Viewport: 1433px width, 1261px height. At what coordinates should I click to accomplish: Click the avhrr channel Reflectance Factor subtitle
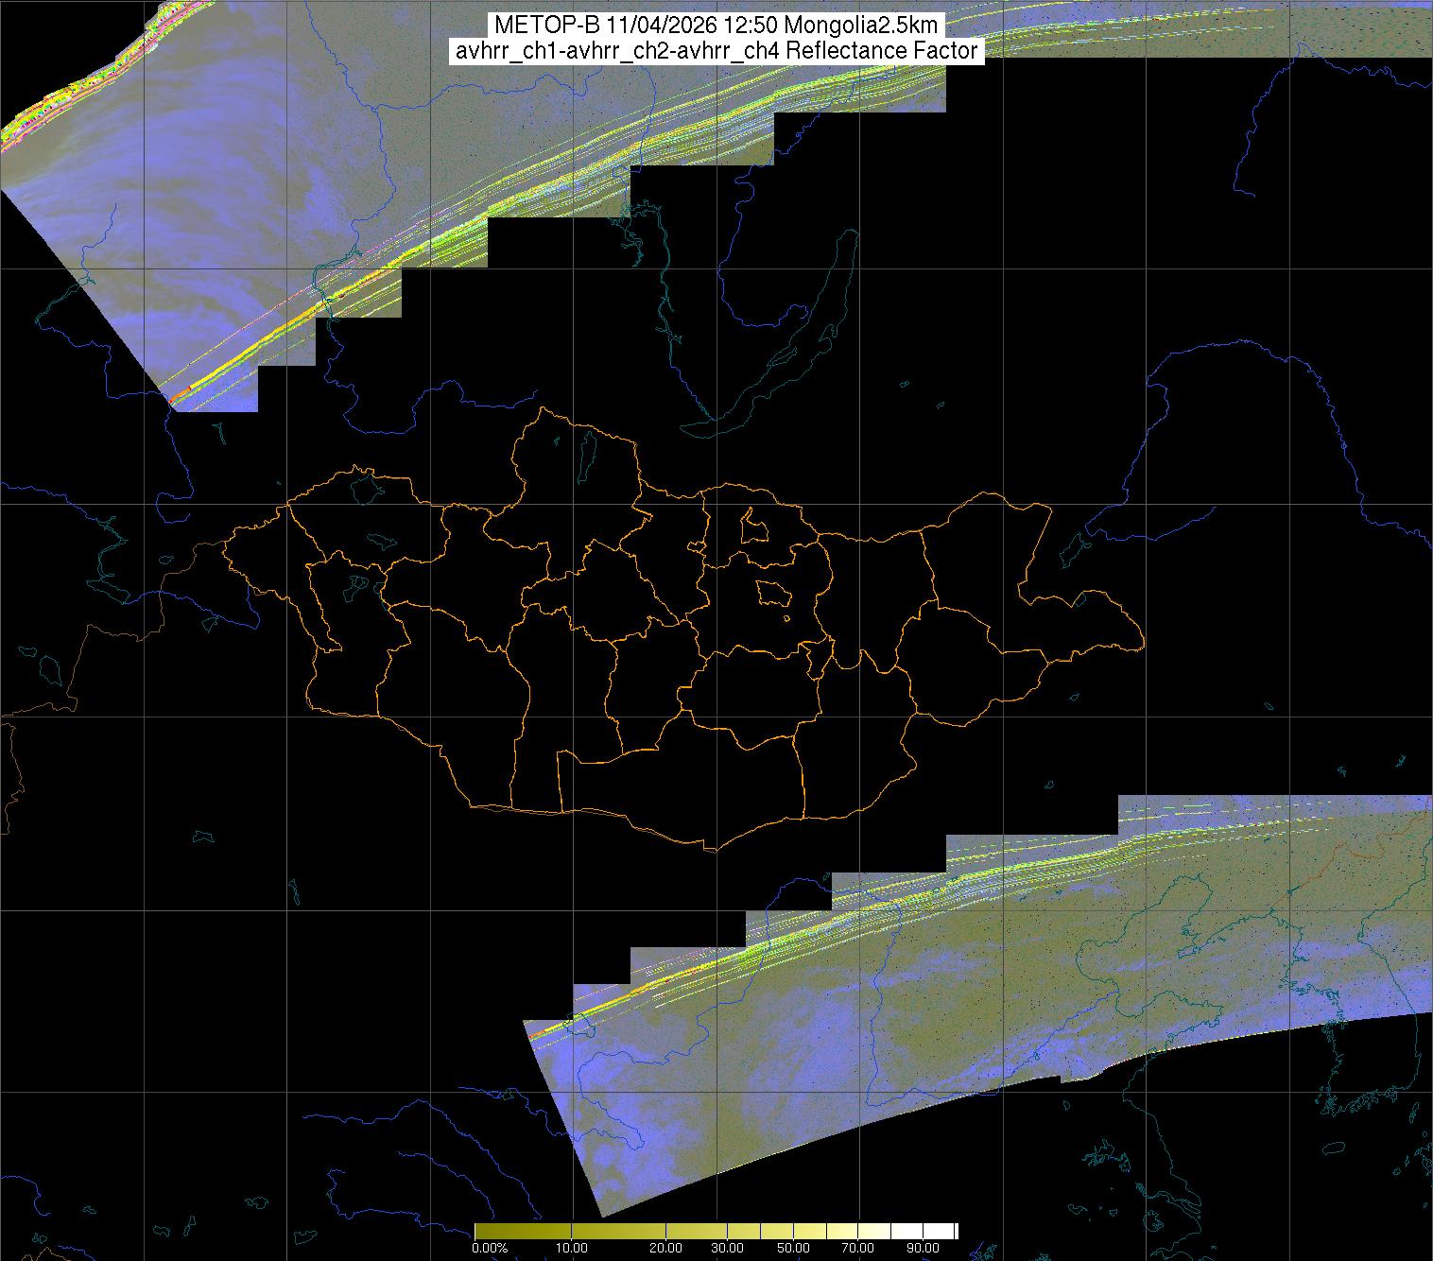(716, 51)
